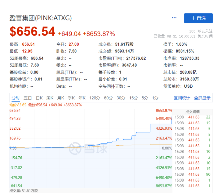Click the 0.00% axis label

click(x=167, y=148)
